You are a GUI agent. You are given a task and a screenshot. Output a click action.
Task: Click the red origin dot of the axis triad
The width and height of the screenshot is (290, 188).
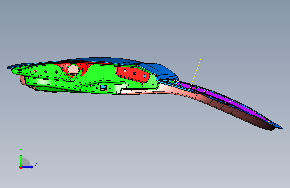point(21,167)
